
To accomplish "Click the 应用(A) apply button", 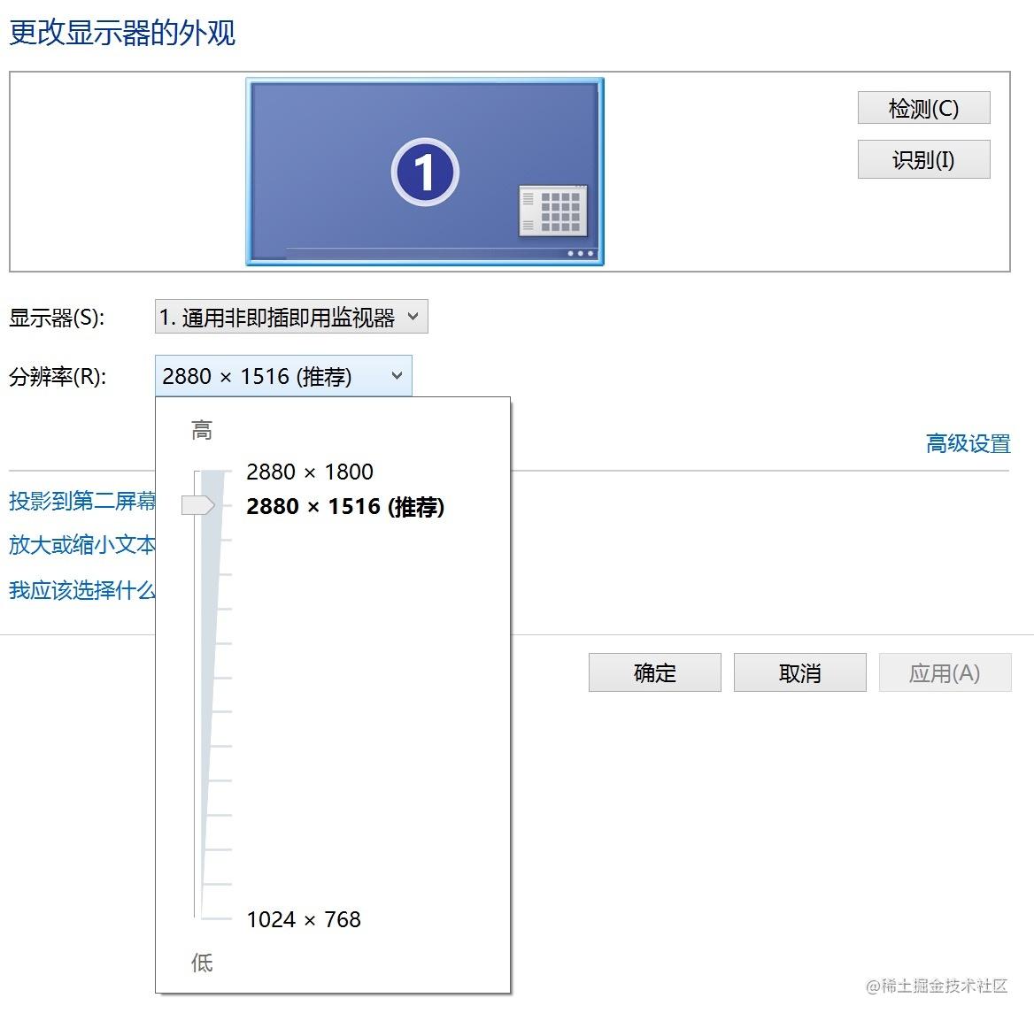I will tap(945, 672).
